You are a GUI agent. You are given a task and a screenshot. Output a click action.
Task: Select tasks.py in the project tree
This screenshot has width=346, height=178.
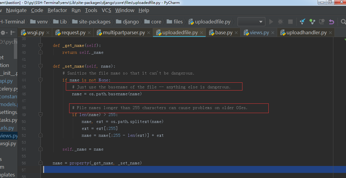pyautogui.click(x=8, y=120)
